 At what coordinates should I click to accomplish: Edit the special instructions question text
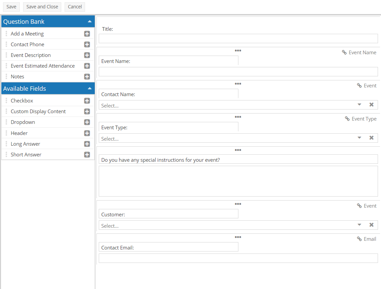click(238, 159)
